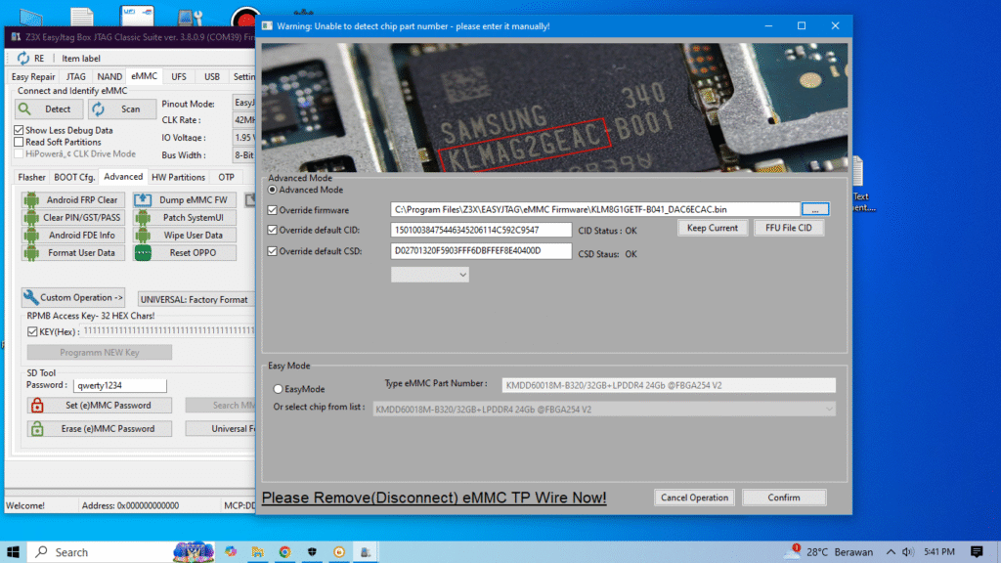Open the empty dropdown below the CSD field
The width and height of the screenshot is (1001, 563).
(x=430, y=275)
